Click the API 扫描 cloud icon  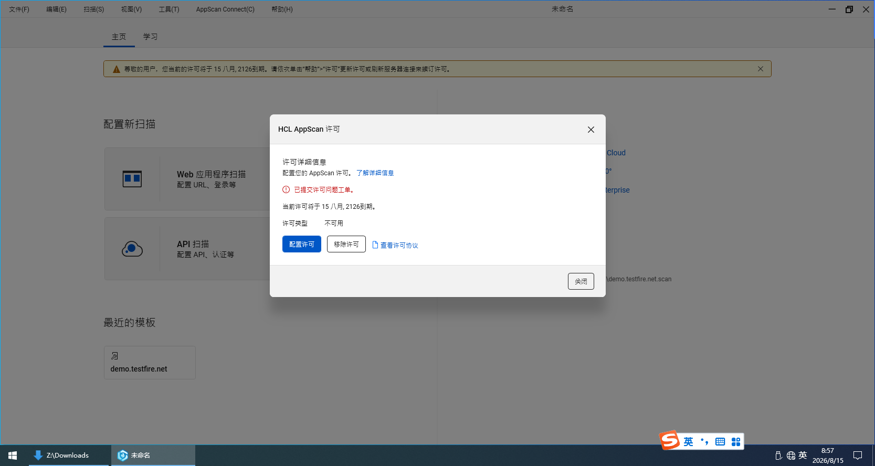pos(132,249)
